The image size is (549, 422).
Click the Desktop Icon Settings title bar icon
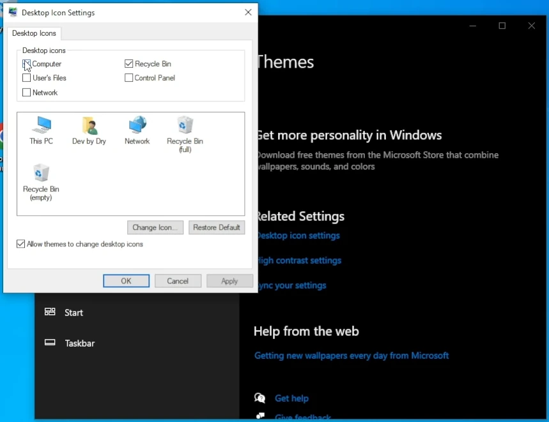pos(13,12)
